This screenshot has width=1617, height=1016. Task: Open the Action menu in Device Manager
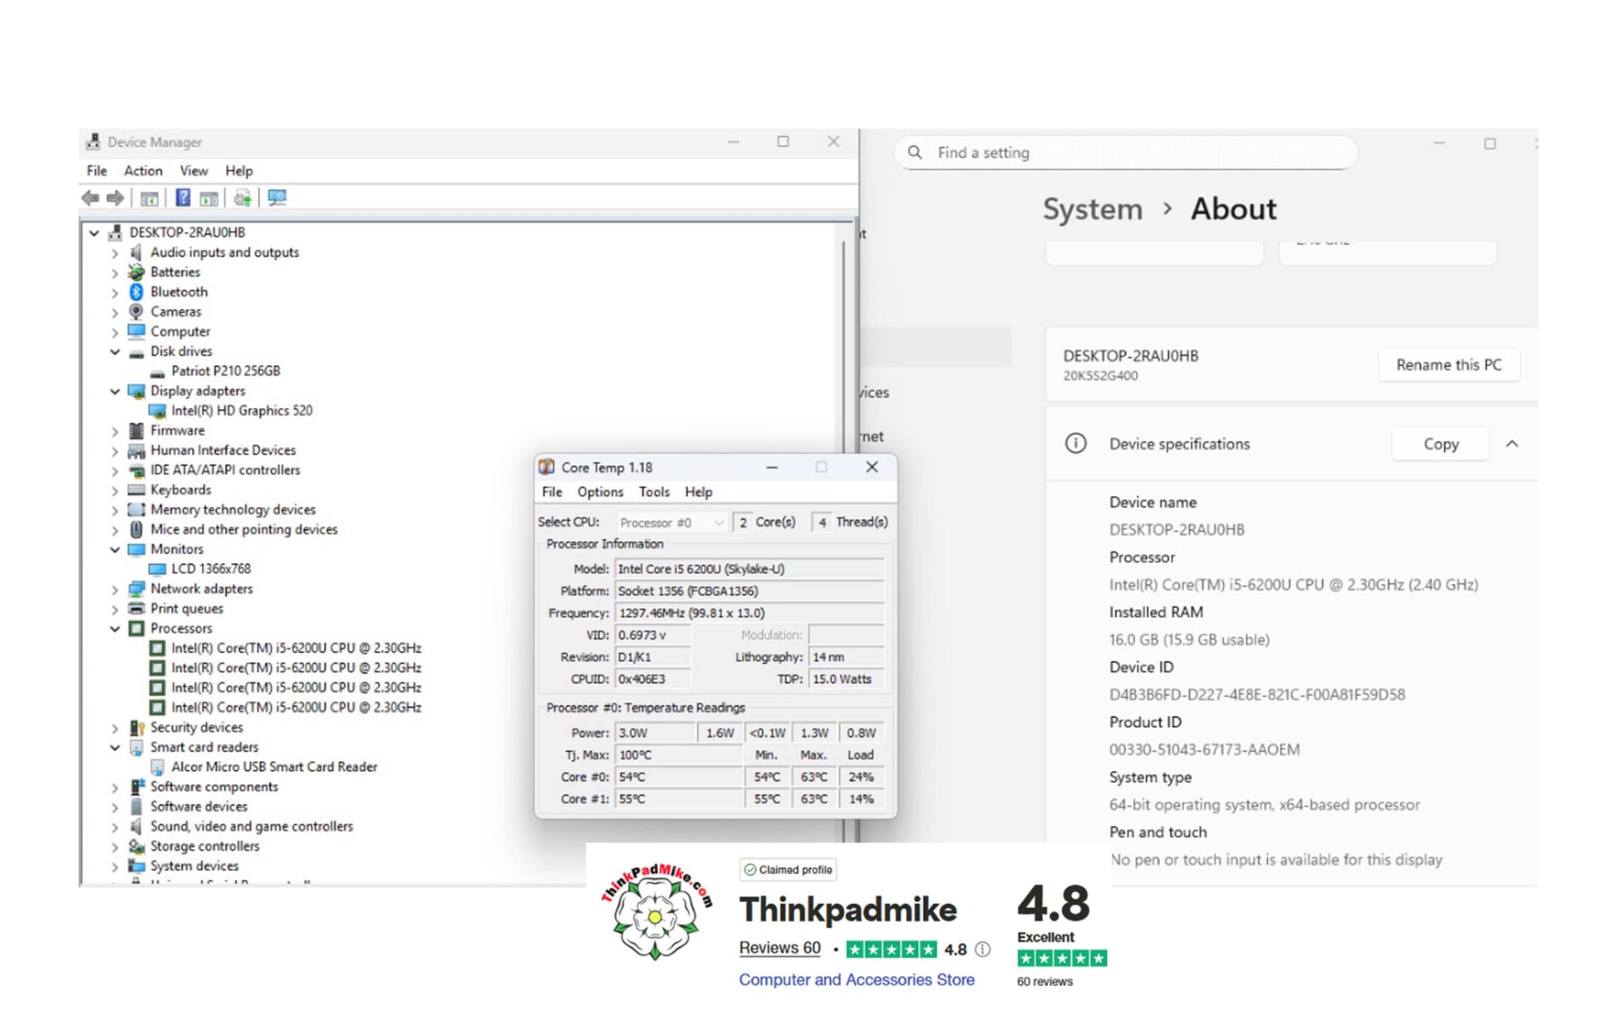(x=143, y=171)
